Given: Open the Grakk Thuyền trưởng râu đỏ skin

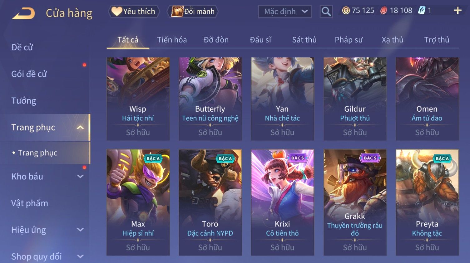Looking at the screenshot, I should coord(355,202).
